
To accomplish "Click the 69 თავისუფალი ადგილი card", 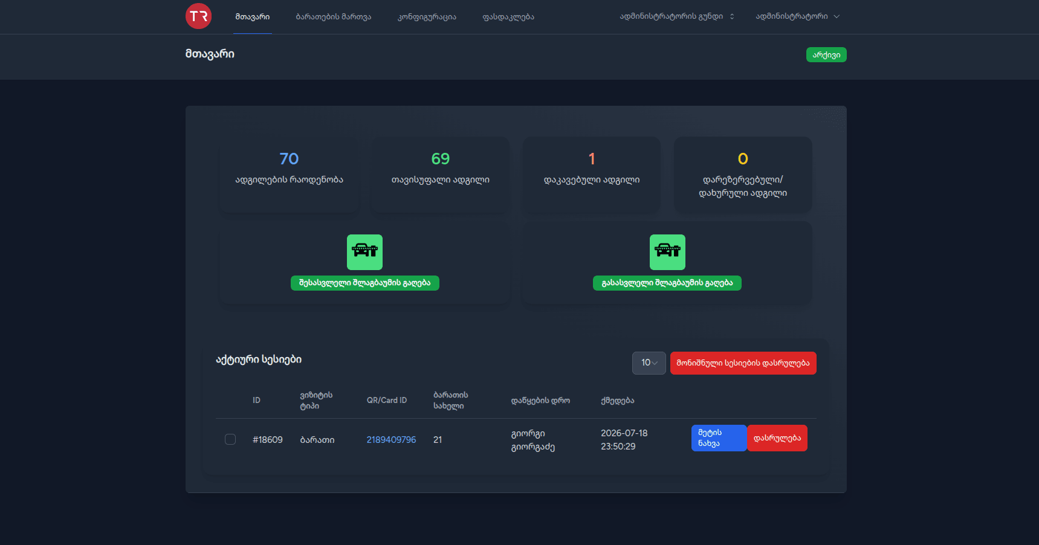I will (441, 175).
